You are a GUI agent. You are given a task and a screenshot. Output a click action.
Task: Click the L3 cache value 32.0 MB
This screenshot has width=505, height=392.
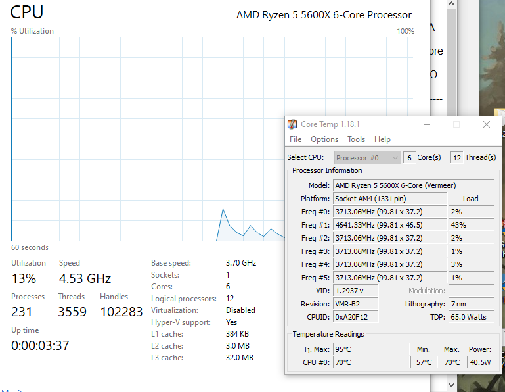[x=240, y=358]
